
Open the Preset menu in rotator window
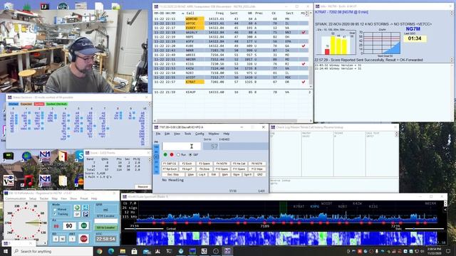pos(84,198)
